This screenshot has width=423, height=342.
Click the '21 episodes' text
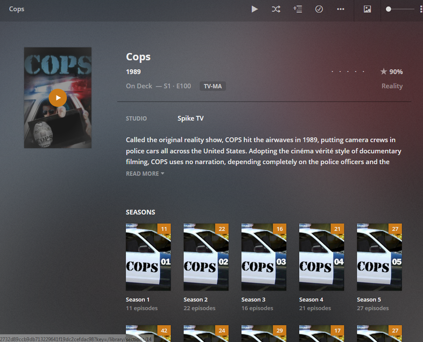315,308
